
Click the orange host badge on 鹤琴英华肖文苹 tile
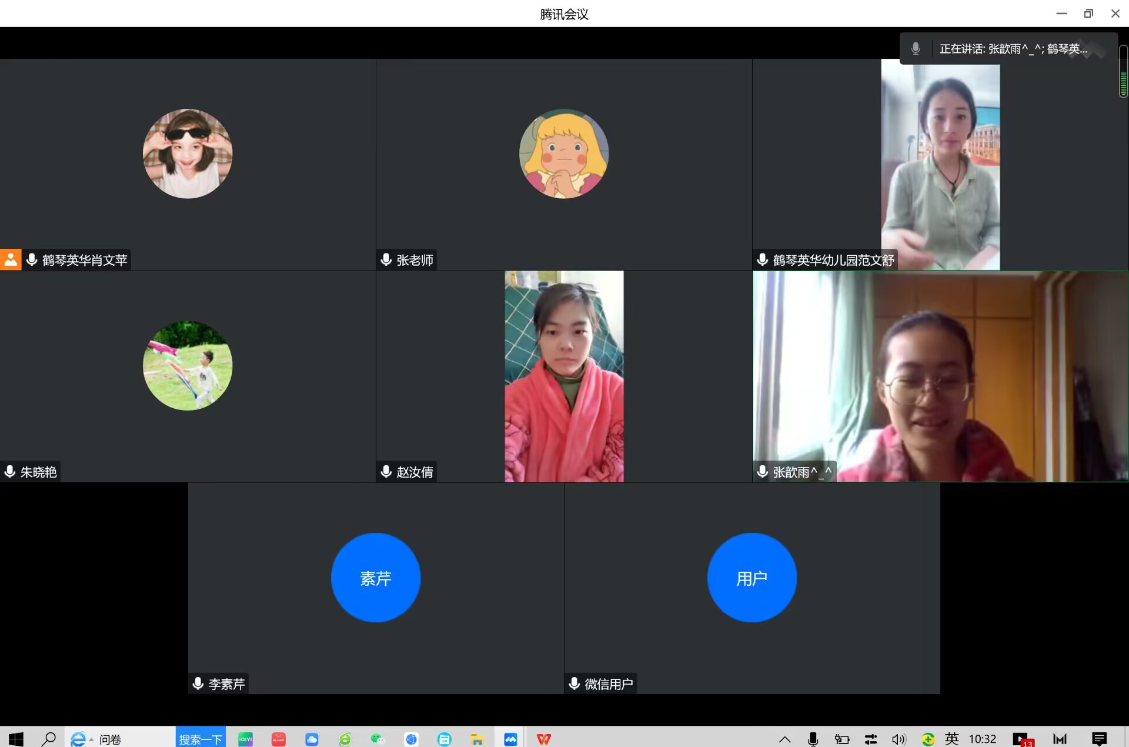click(x=11, y=259)
